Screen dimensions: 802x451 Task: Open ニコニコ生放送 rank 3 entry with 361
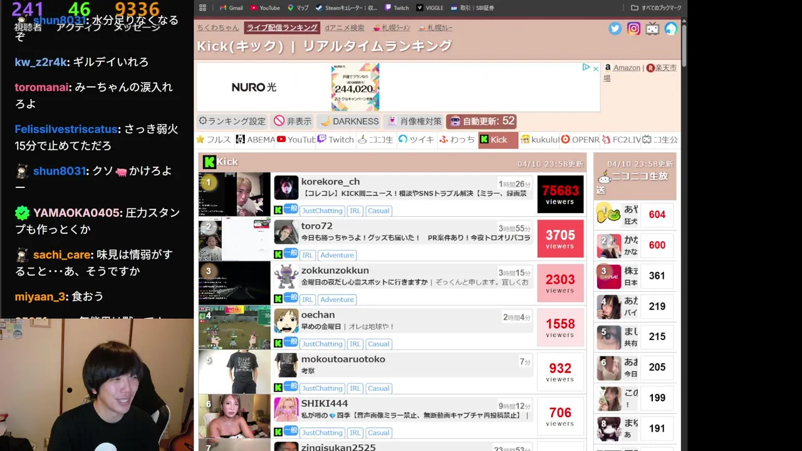point(634,276)
